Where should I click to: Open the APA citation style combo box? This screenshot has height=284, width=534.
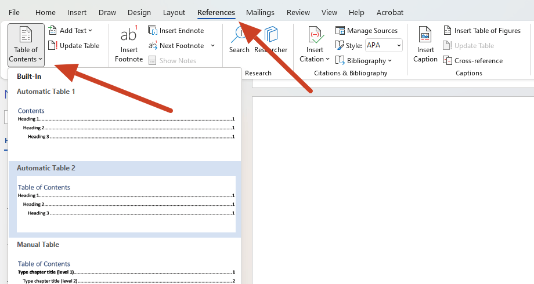(x=384, y=45)
